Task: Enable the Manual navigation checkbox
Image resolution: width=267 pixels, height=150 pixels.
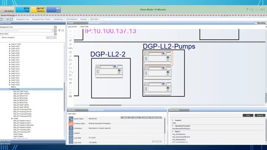Action: click(1, 37)
